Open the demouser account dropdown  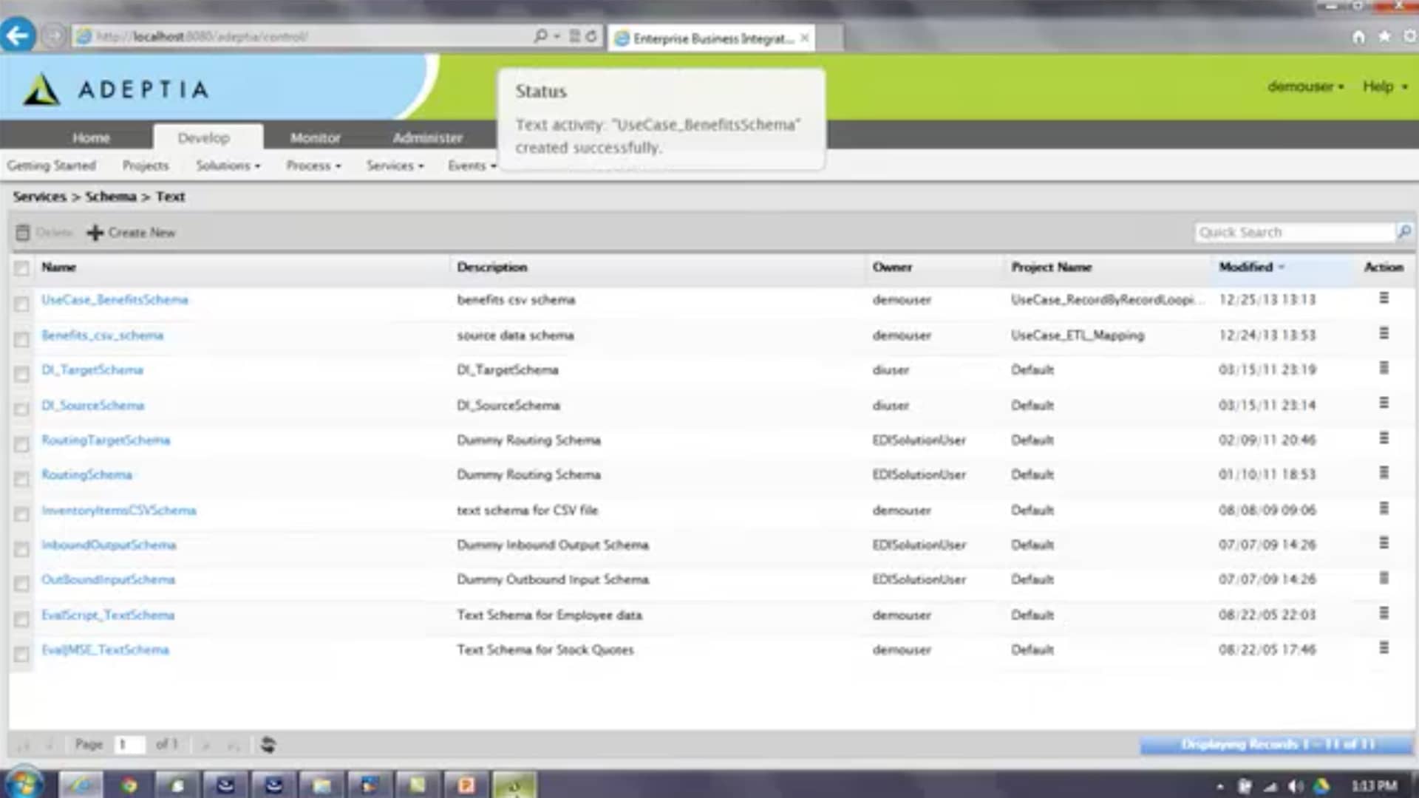(x=1305, y=86)
